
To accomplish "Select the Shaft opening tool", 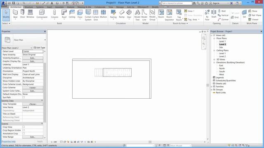I will click(x=214, y=14).
